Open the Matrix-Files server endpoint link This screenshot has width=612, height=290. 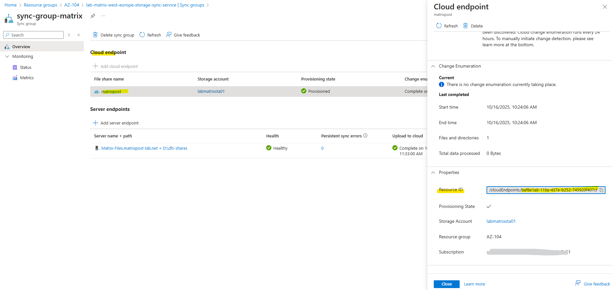144,148
